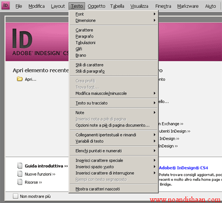
Task: Open Elenchi puntati e numerati submenu
Action: 114,151
